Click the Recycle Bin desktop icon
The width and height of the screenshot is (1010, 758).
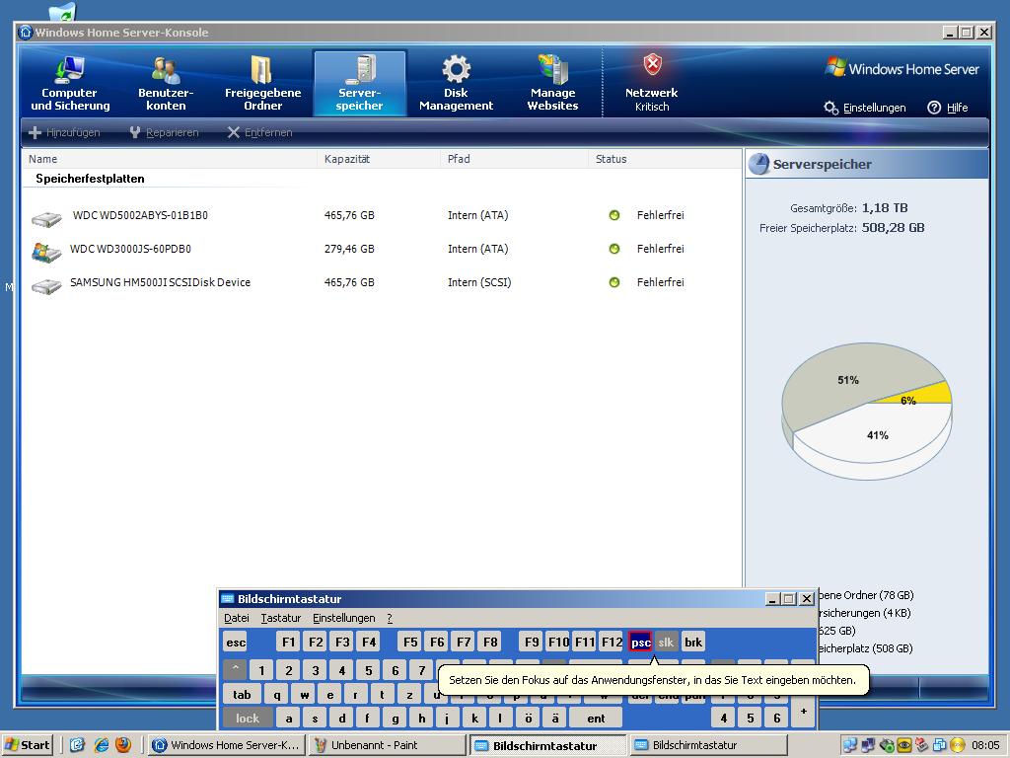(62, 11)
